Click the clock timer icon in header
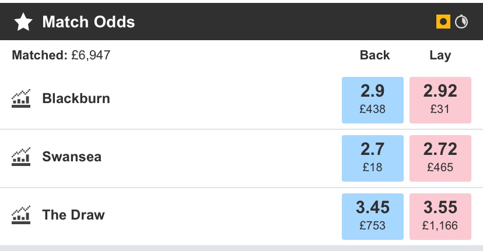483x251 pixels. click(x=461, y=22)
